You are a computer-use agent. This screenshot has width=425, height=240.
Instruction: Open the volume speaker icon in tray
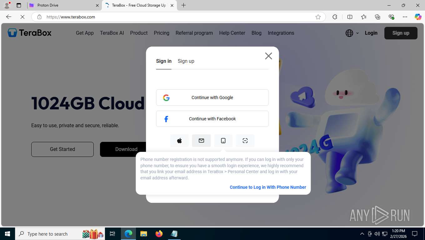377,234
